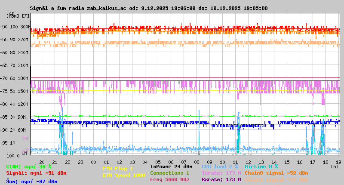Click the faded Chain1 signal legend entry
Image resolution: width=344 pixels, height=185 pixels.
pyautogui.click(x=276, y=179)
